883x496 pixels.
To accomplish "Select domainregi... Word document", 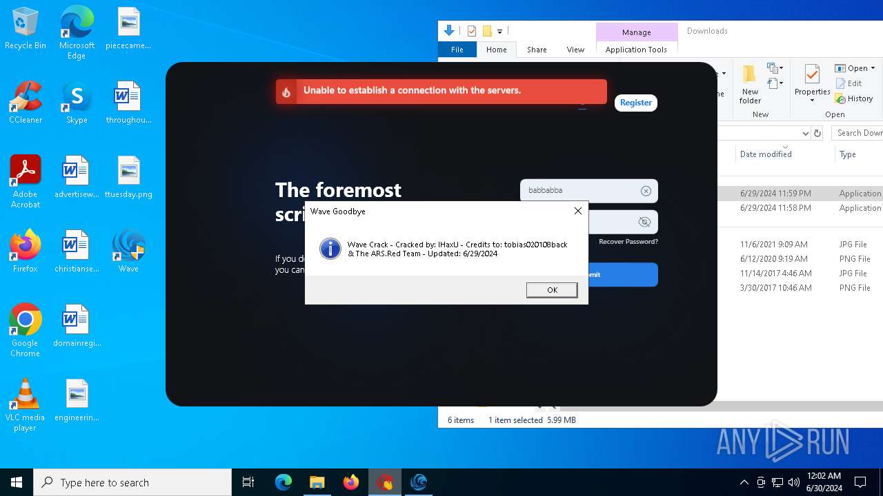I will (77, 326).
